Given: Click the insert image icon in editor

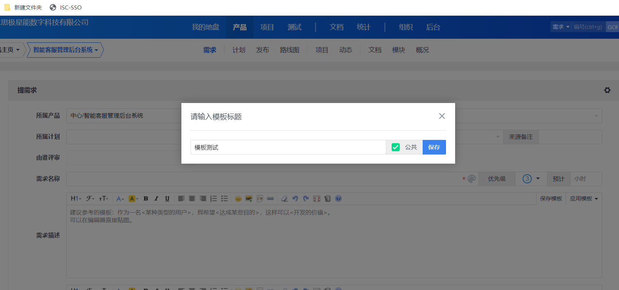Looking at the screenshot, I should click(249, 199).
